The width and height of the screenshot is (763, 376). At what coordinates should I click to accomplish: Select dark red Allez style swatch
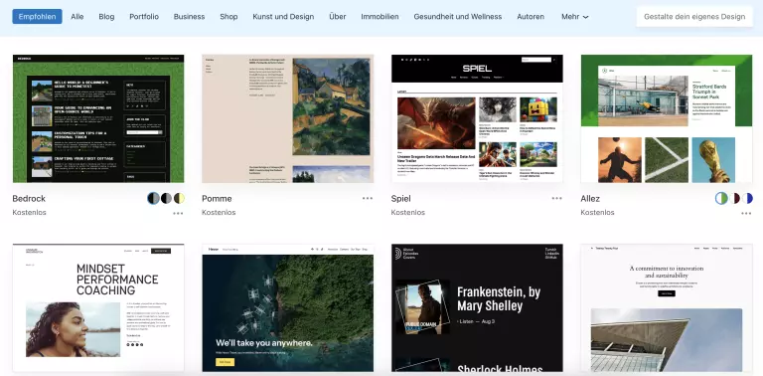(734, 198)
